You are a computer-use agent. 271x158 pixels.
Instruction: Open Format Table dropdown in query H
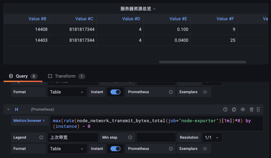67,149
